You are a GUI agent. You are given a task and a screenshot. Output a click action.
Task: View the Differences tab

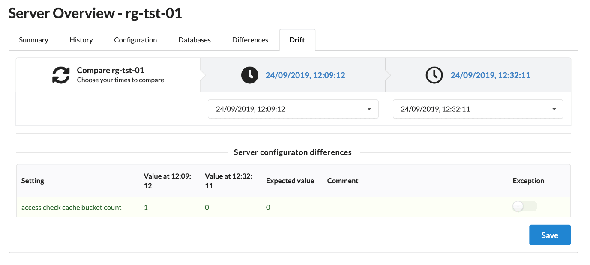coord(250,40)
